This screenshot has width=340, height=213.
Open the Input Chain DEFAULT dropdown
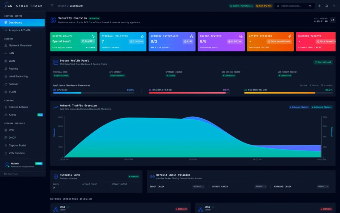[x=198, y=186]
